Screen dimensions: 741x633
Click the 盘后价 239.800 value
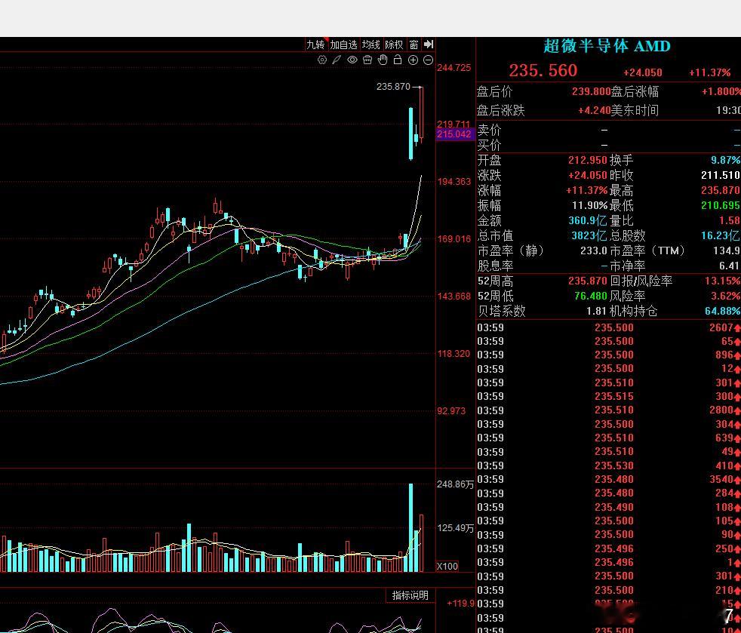click(x=591, y=91)
